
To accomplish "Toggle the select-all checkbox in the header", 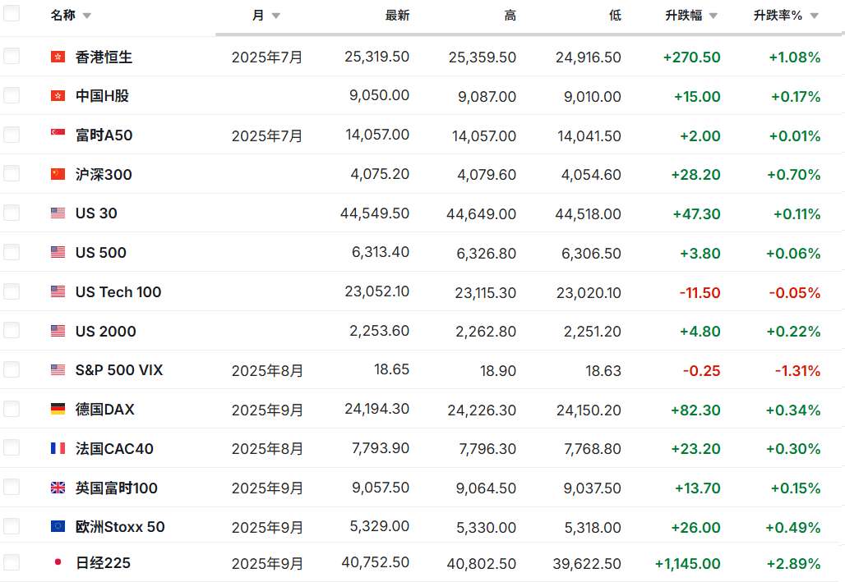I will pos(12,13).
